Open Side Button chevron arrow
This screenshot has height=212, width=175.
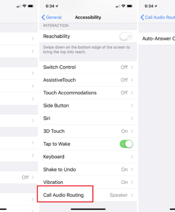132,105
